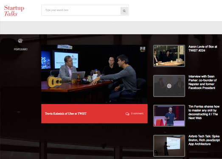Click the red caption bar under featured video
This screenshot has width=222, height=159.
point(94,114)
